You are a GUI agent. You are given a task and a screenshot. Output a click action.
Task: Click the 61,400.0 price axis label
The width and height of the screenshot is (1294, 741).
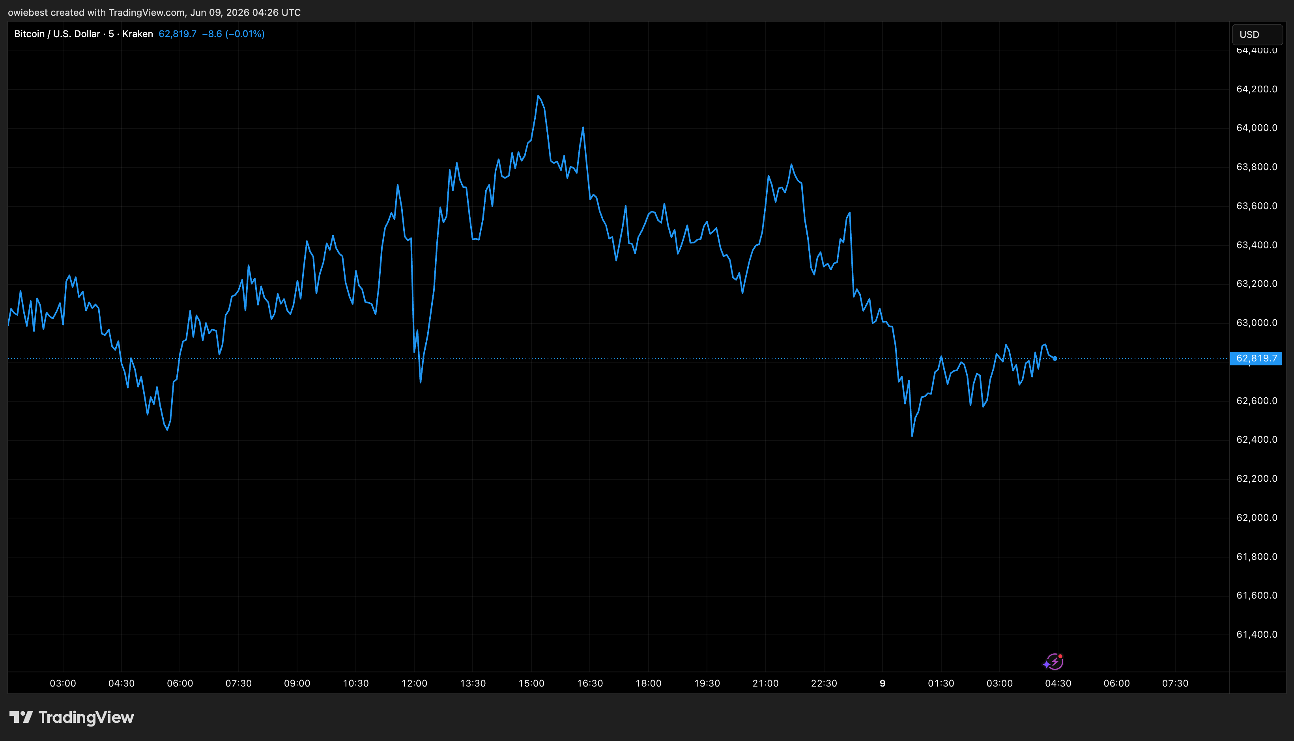point(1257,634)
